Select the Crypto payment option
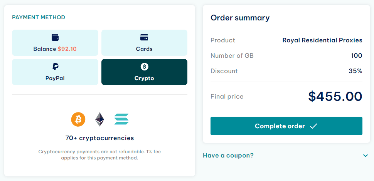The image size is (374, 181). coord(144,72)
